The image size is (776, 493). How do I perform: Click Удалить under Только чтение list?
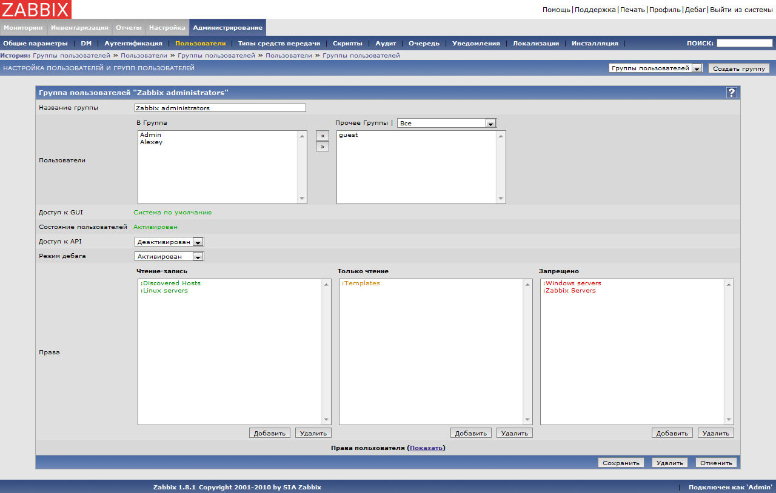click(515, 433)
